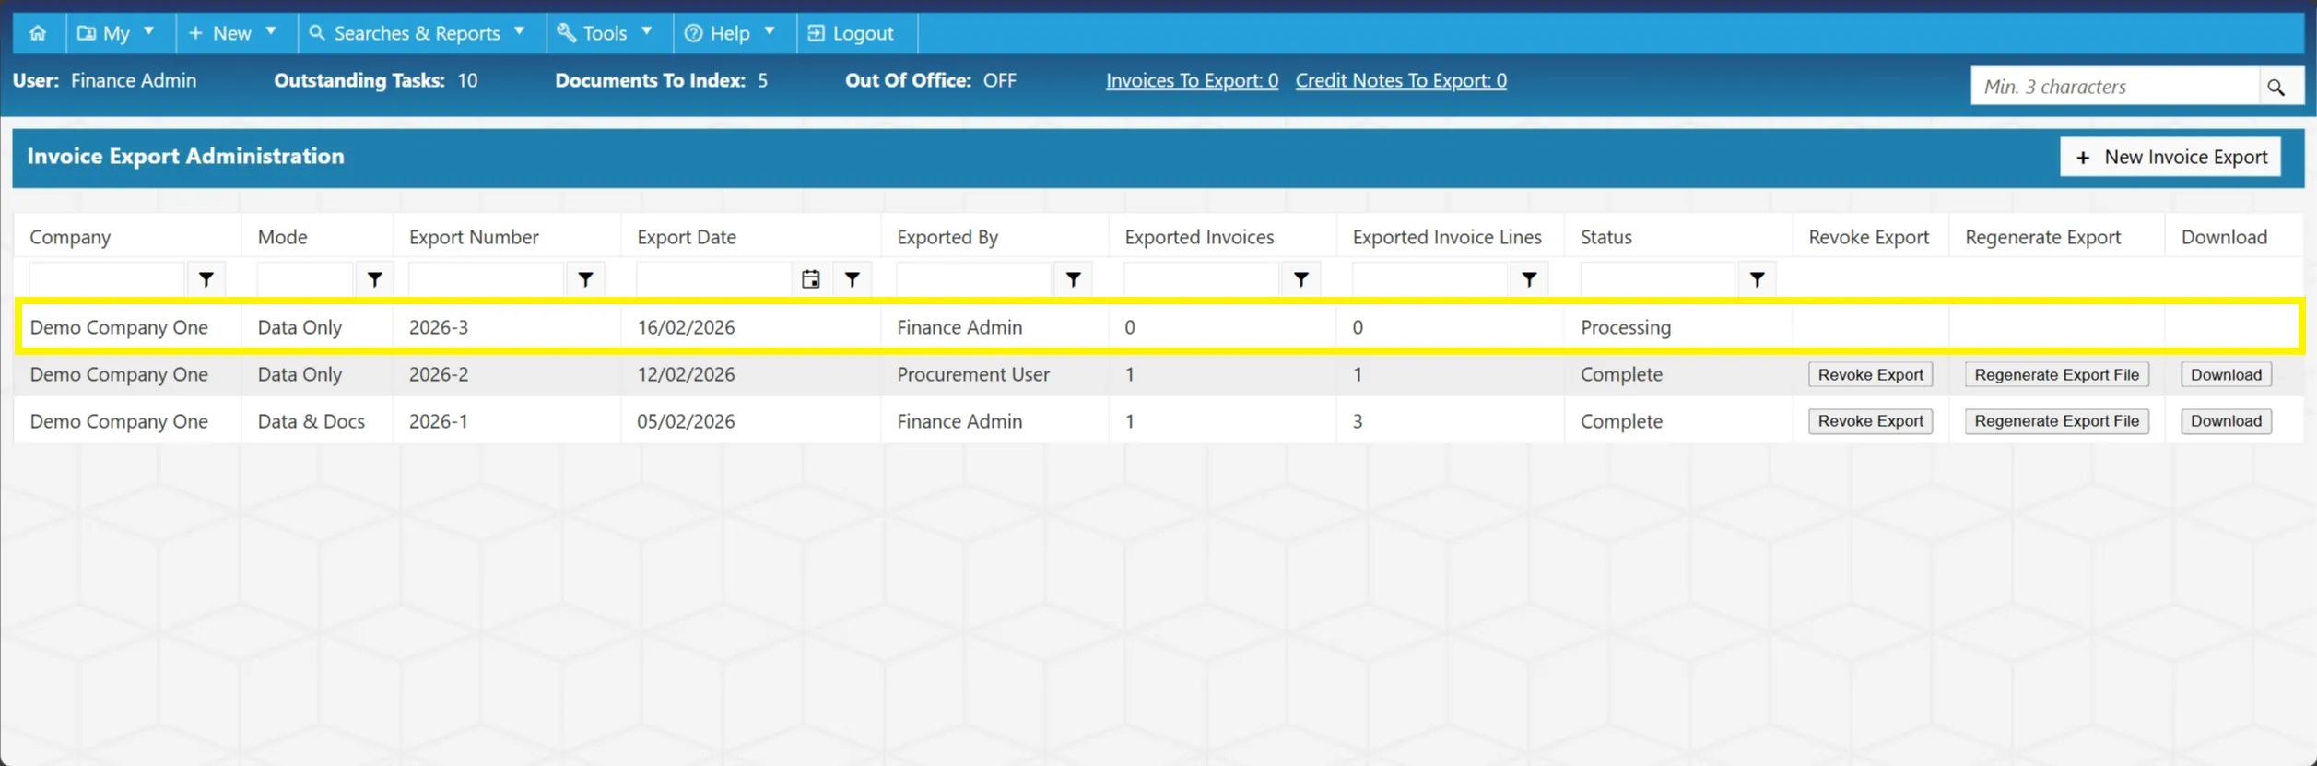Open the New menu
This screenshot has width=2317, height=766.
(x=234, y=33)
